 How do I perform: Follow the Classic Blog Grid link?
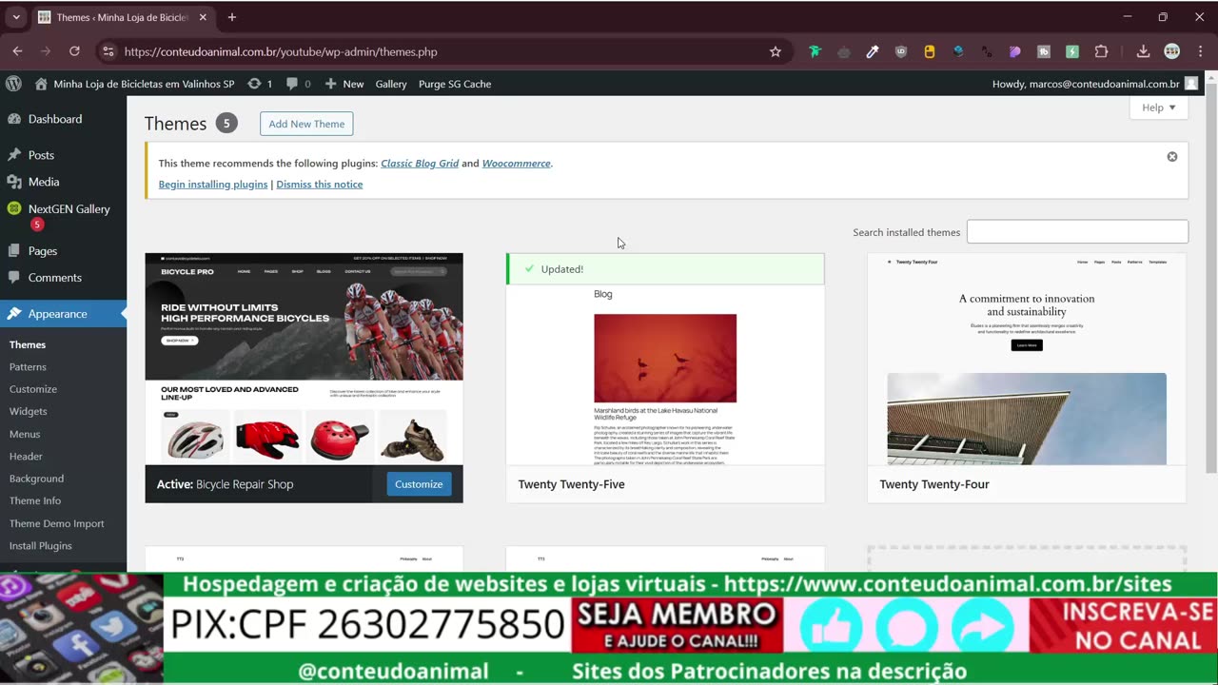[x=420, y=164]
